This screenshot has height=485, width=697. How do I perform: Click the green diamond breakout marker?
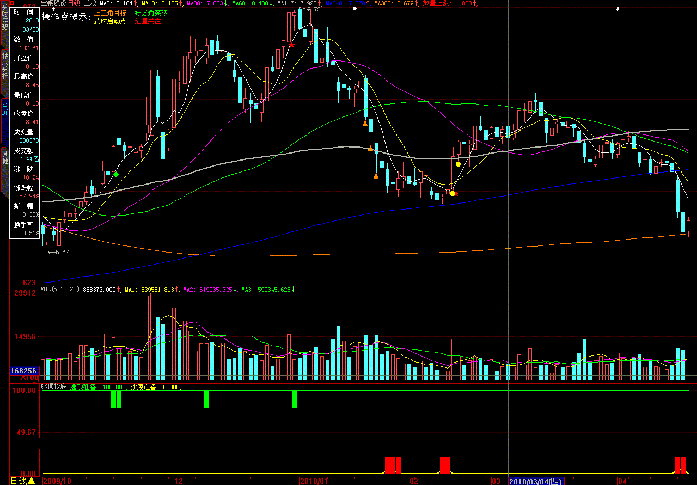116,174
